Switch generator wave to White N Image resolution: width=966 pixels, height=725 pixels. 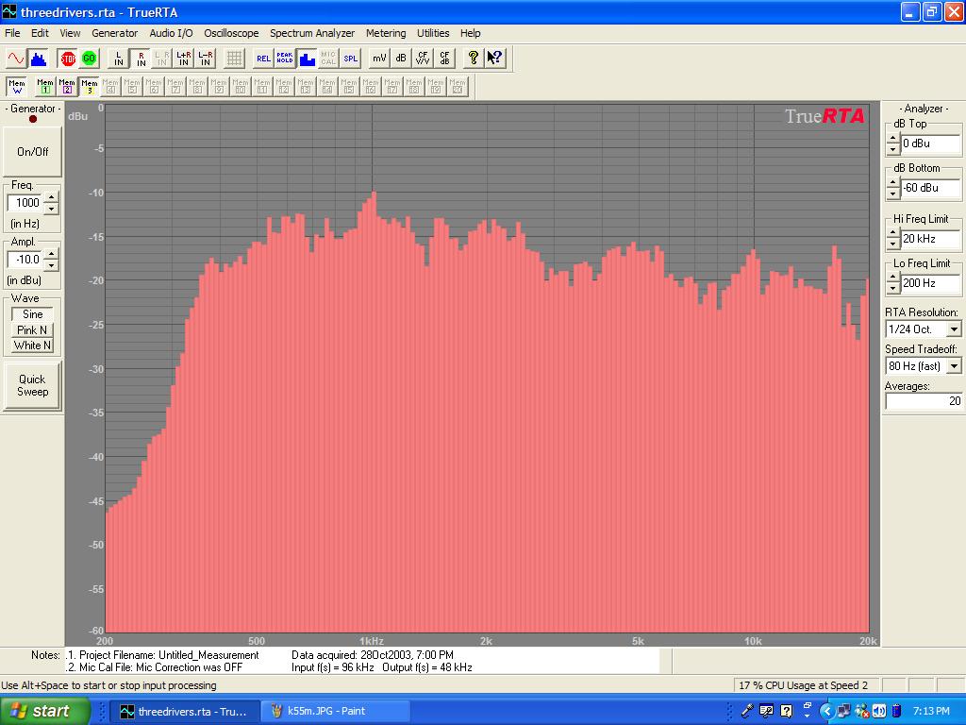tap(32, 346)
